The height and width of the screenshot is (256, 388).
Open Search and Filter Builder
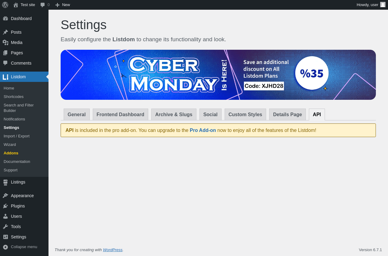18,108
